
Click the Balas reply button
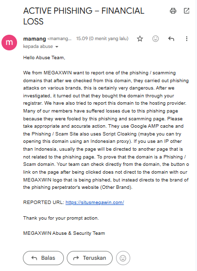coord(43,258)
